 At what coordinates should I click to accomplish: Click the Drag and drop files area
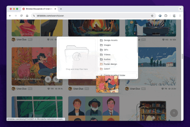[77, 58]
